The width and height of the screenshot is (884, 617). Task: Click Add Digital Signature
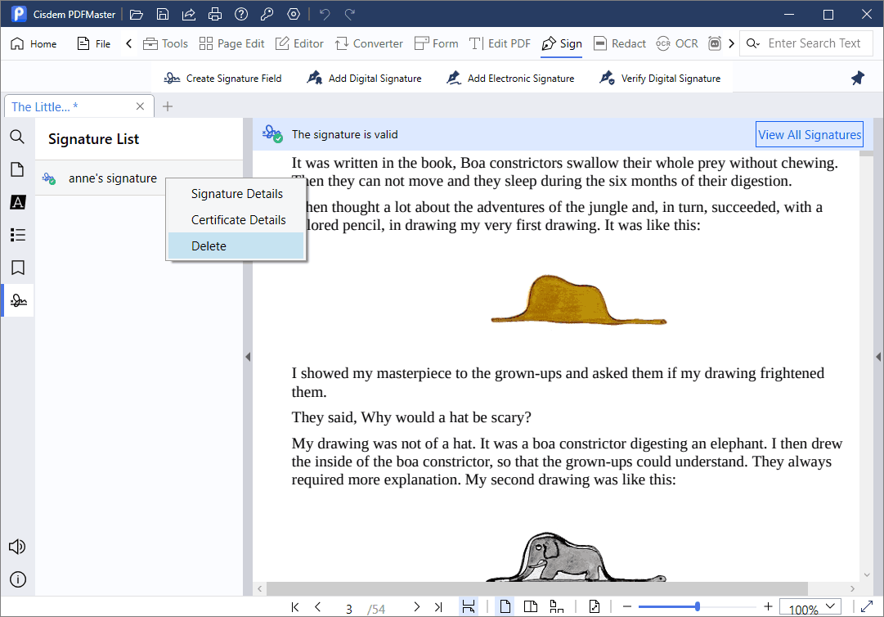coord(364,79)
